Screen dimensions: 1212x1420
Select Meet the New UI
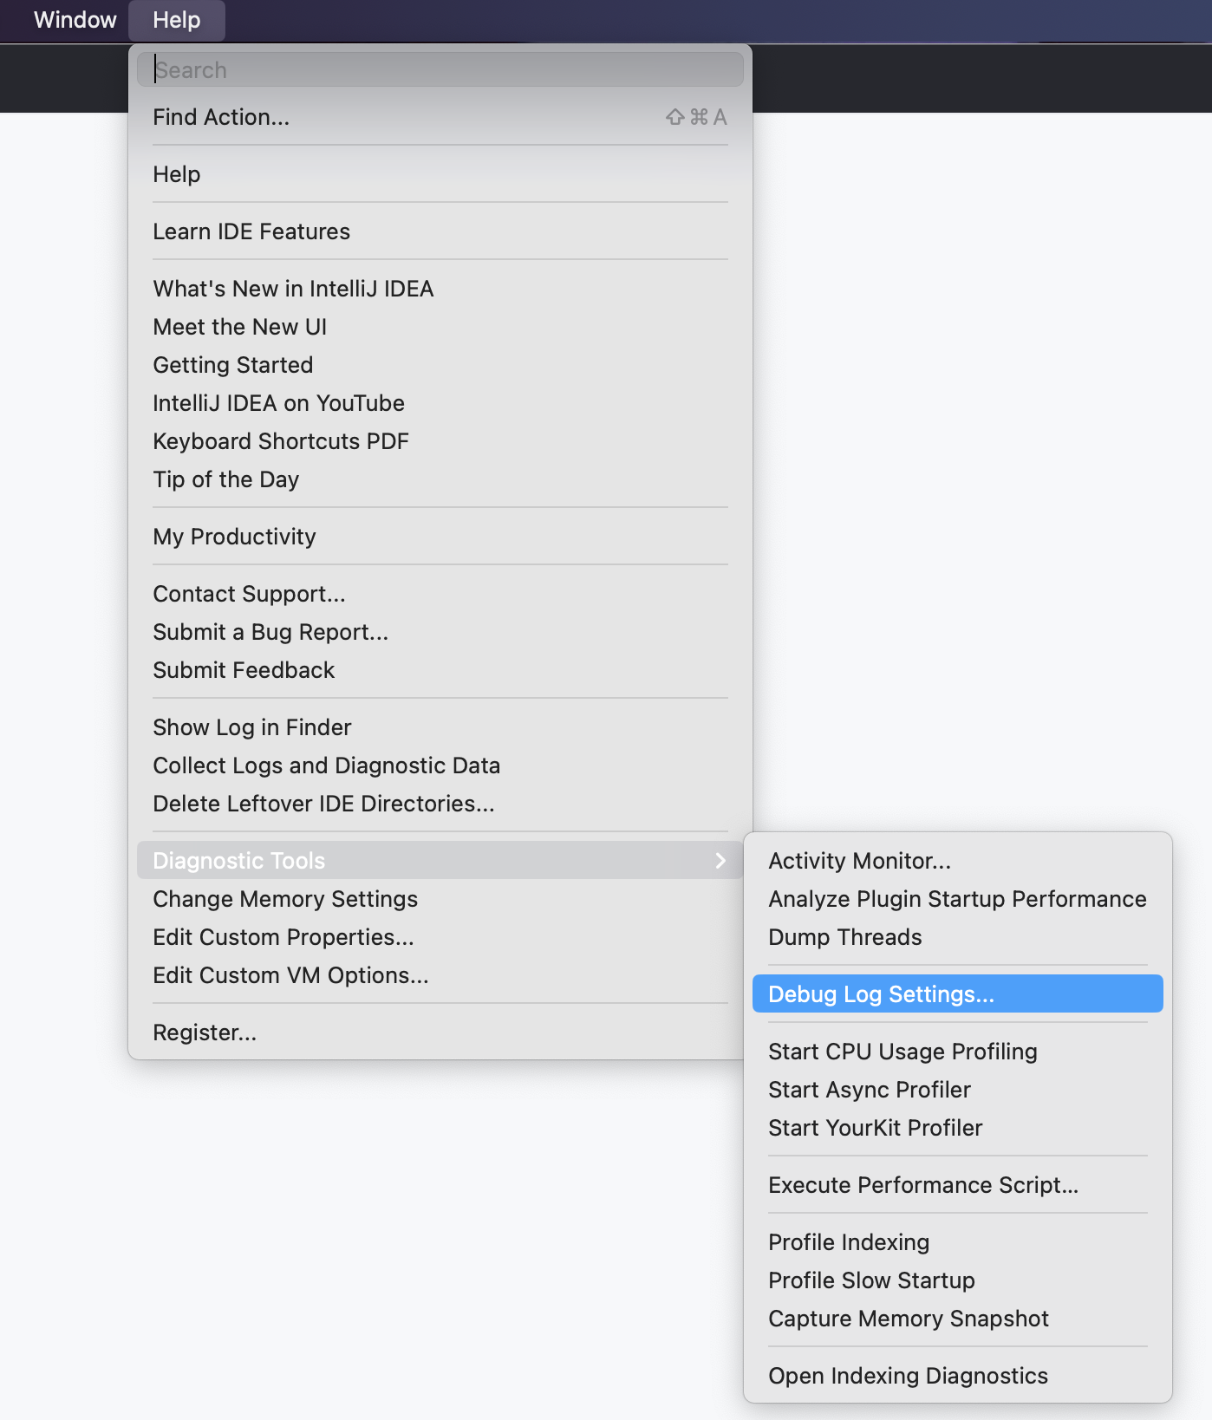click(240, 327)
